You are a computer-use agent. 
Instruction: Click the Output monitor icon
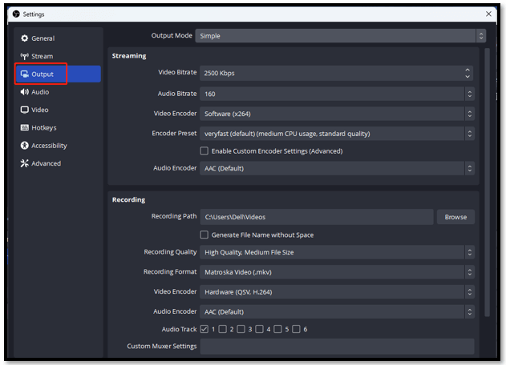(x=25, y=74)
